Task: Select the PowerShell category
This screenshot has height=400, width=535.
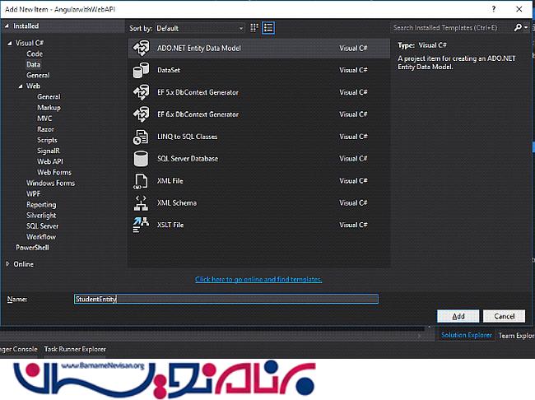Action: tap(32, 248)
